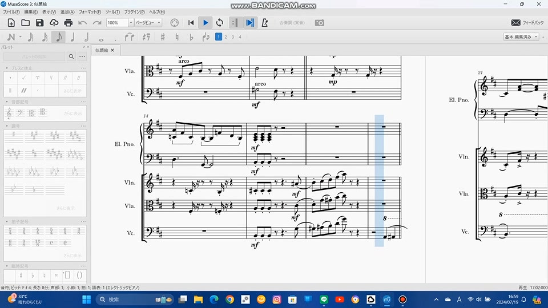This screenshot has height=308, width=548.
Task: Toggle play repeats button
Action: click(x=235, y=23)
